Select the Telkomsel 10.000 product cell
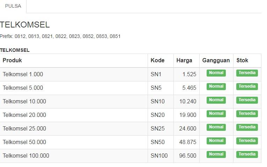The width and height of the screenshot is (267, 167). (x=74, y=102)
